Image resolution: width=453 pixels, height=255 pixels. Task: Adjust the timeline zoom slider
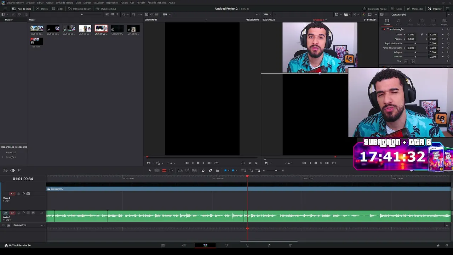pyautogui.click(x=276, y=170)
